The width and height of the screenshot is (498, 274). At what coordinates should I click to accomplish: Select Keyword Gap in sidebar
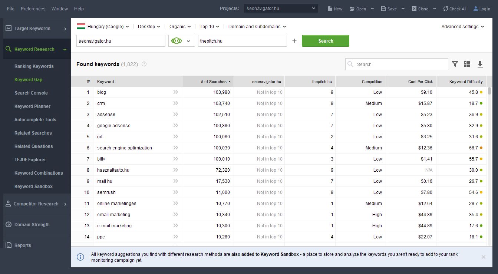pos(28,79)
